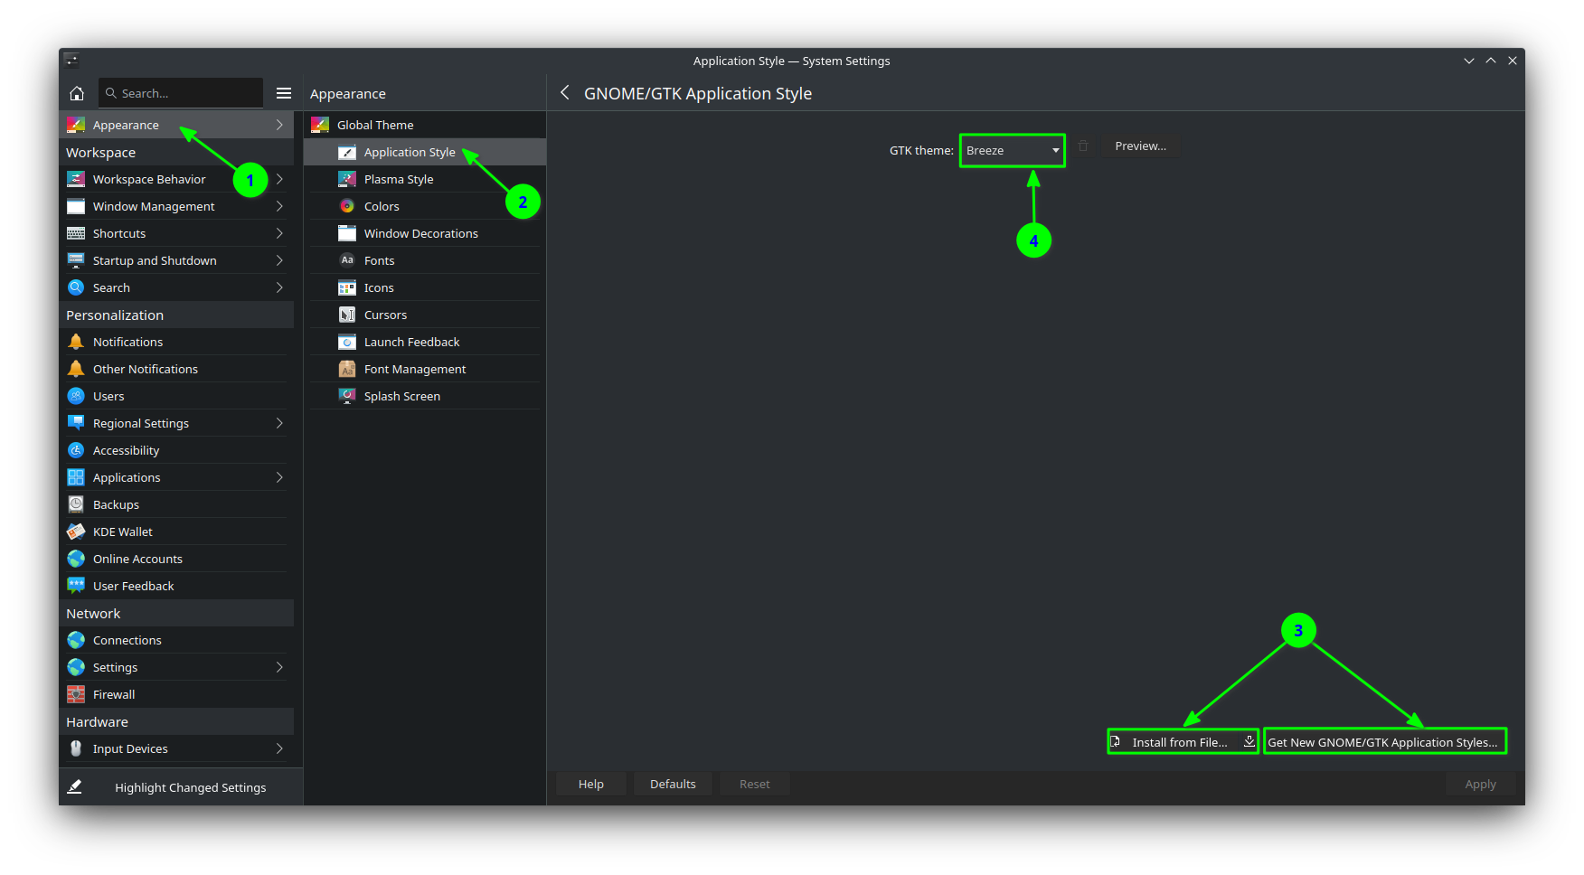Click the Workspace Behavior icon
The image size is (1584, 875).
pos(76,179)
